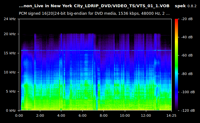Click the 10:00 time axis label
The width and height of the screenshot is (200, 123).
(125, 115)
